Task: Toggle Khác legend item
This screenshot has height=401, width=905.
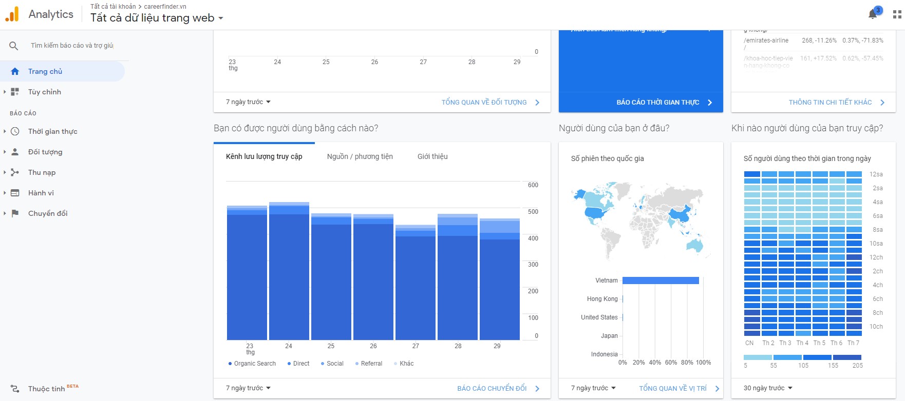Action: 404,364
